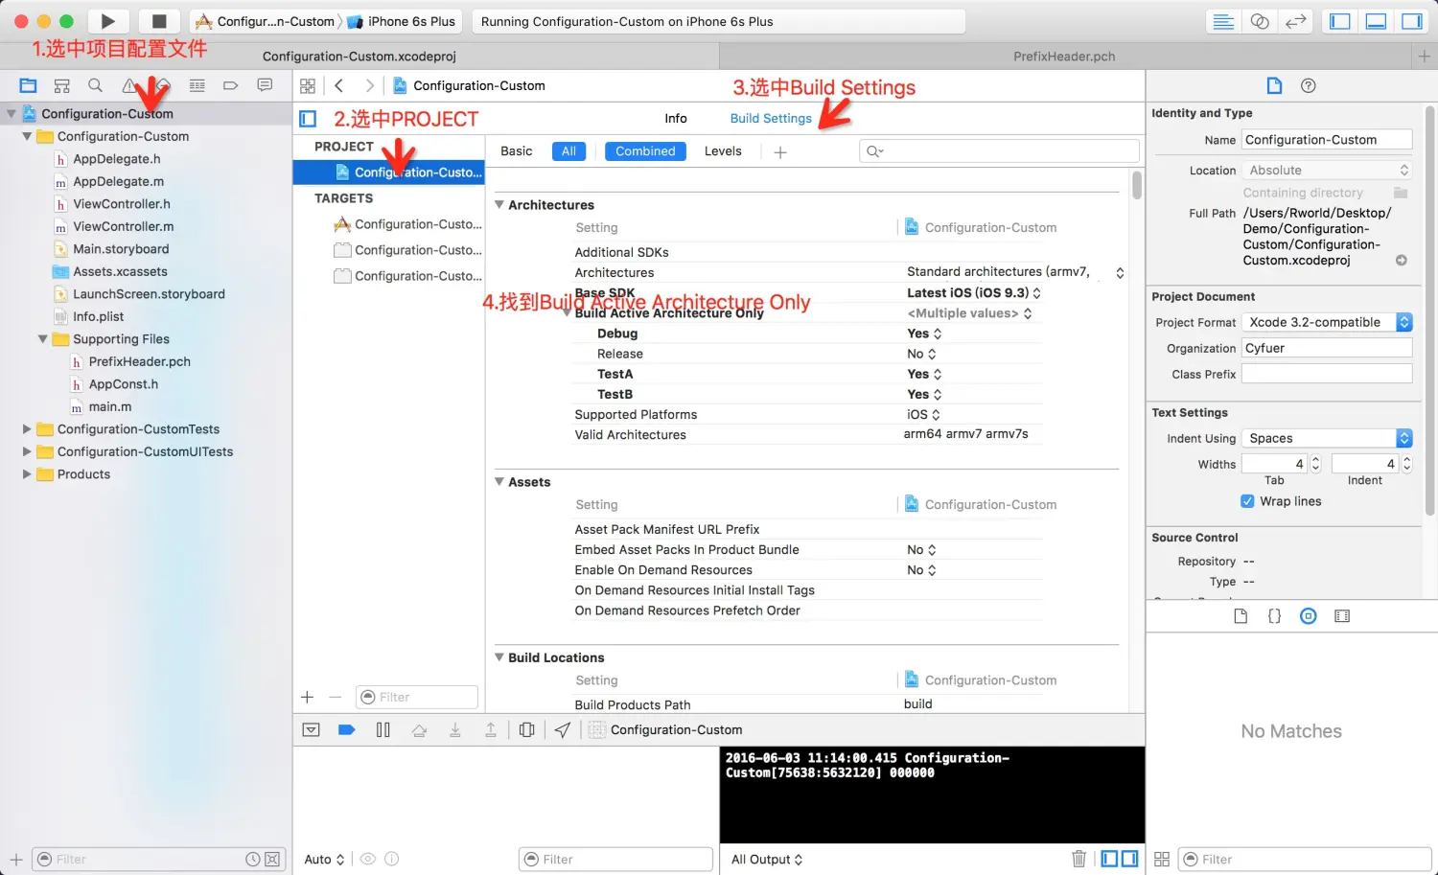
Task: Click the Run (play) button
Action: 108,21
